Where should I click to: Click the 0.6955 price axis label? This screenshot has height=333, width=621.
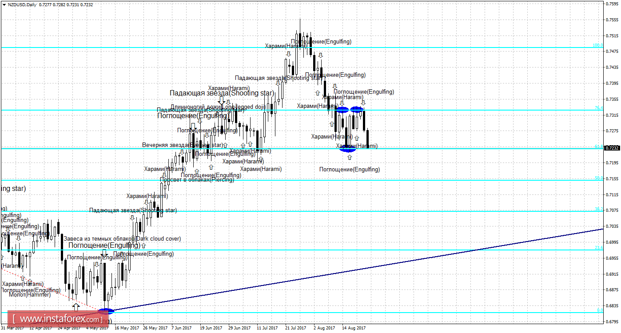[x=612, y=258]
